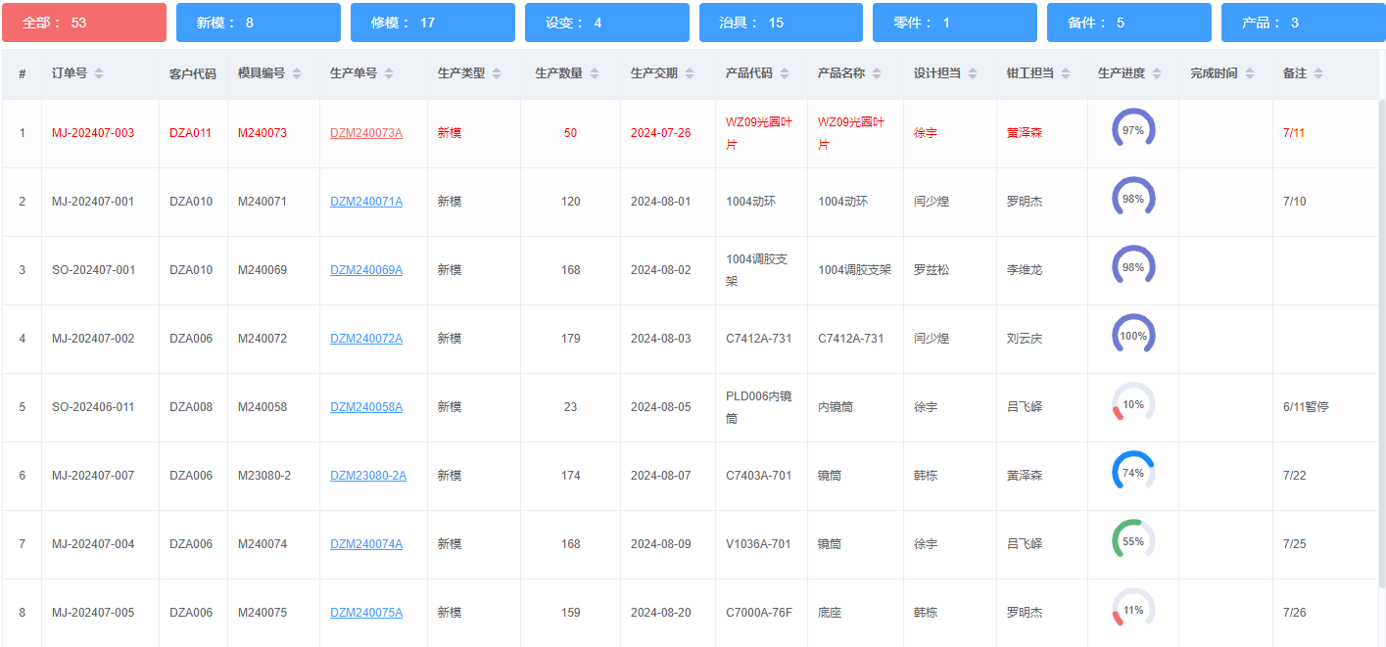Screen dimensions: 1386x647
Task: Select order number MJ-202407-007
Action: pos(93,476)
